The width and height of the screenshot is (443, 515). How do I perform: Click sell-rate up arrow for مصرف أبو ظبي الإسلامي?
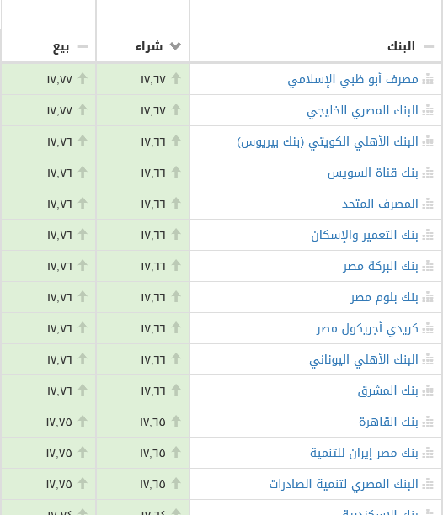(x=83, y=78)
